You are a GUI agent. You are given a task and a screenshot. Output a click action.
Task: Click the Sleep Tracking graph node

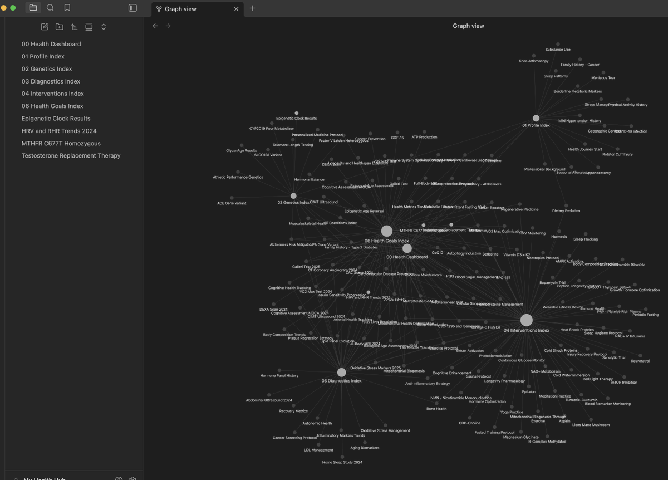click(x=586, y=234)
